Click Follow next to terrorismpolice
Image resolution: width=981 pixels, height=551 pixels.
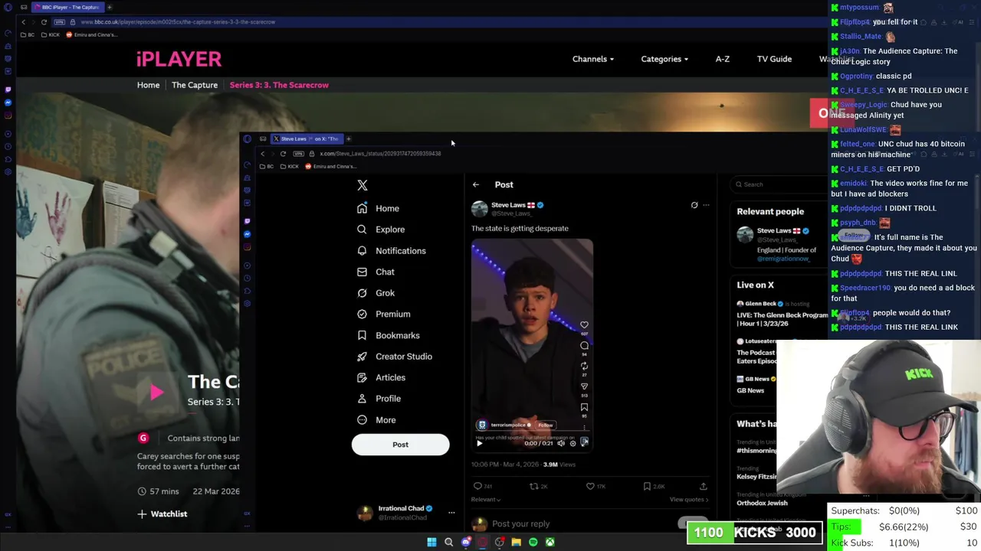pos(546,425)
